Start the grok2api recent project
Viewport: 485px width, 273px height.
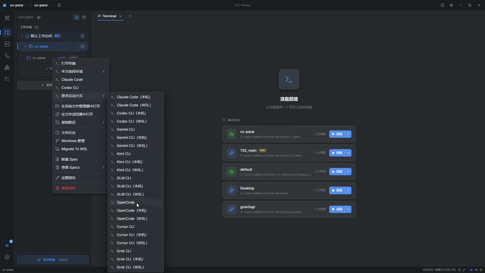point(337,209)
